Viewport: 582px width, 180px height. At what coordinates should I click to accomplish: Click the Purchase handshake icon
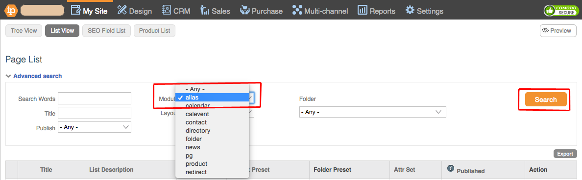pyautogui.click(x=244, y=10)
